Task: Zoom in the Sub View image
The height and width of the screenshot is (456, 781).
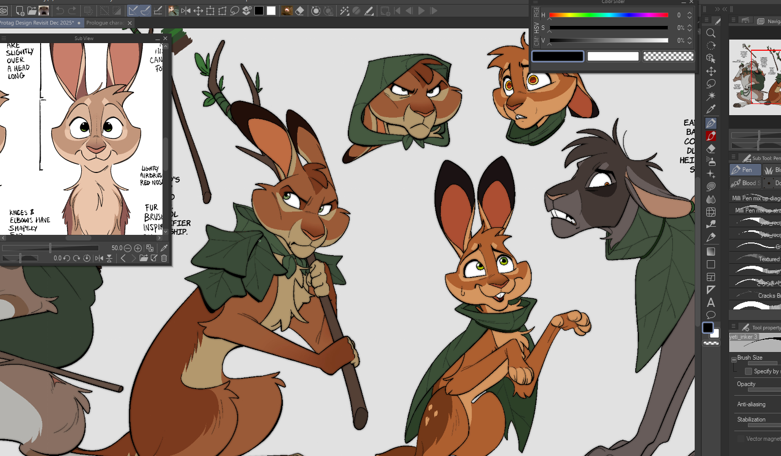Action: (x=138, y=248)
